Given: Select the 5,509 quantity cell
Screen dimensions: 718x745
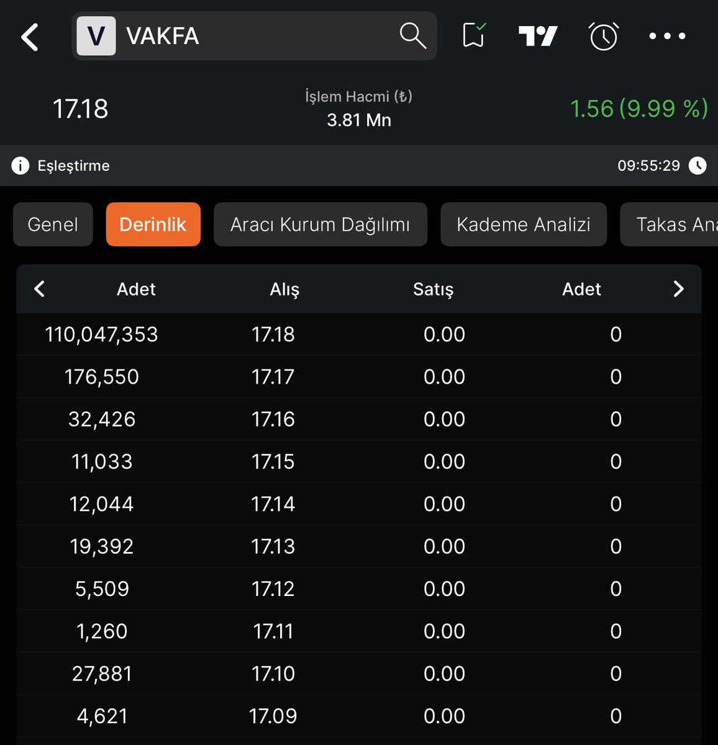Looking at the screenshot, I should tap(102, 589).
